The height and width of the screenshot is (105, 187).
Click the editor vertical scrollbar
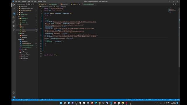click(x=179, y=38)
